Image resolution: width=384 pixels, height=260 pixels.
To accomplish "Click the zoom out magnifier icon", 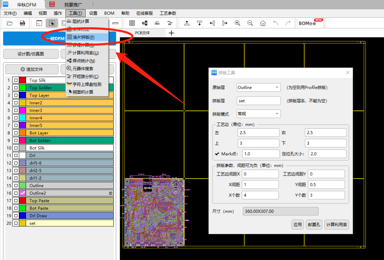I will click(x=250, y=23).
